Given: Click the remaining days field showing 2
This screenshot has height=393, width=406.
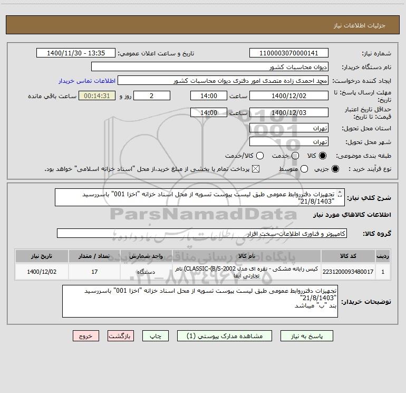Looking at the screenshot, I should pyautogui.click(x=152, y=95).
